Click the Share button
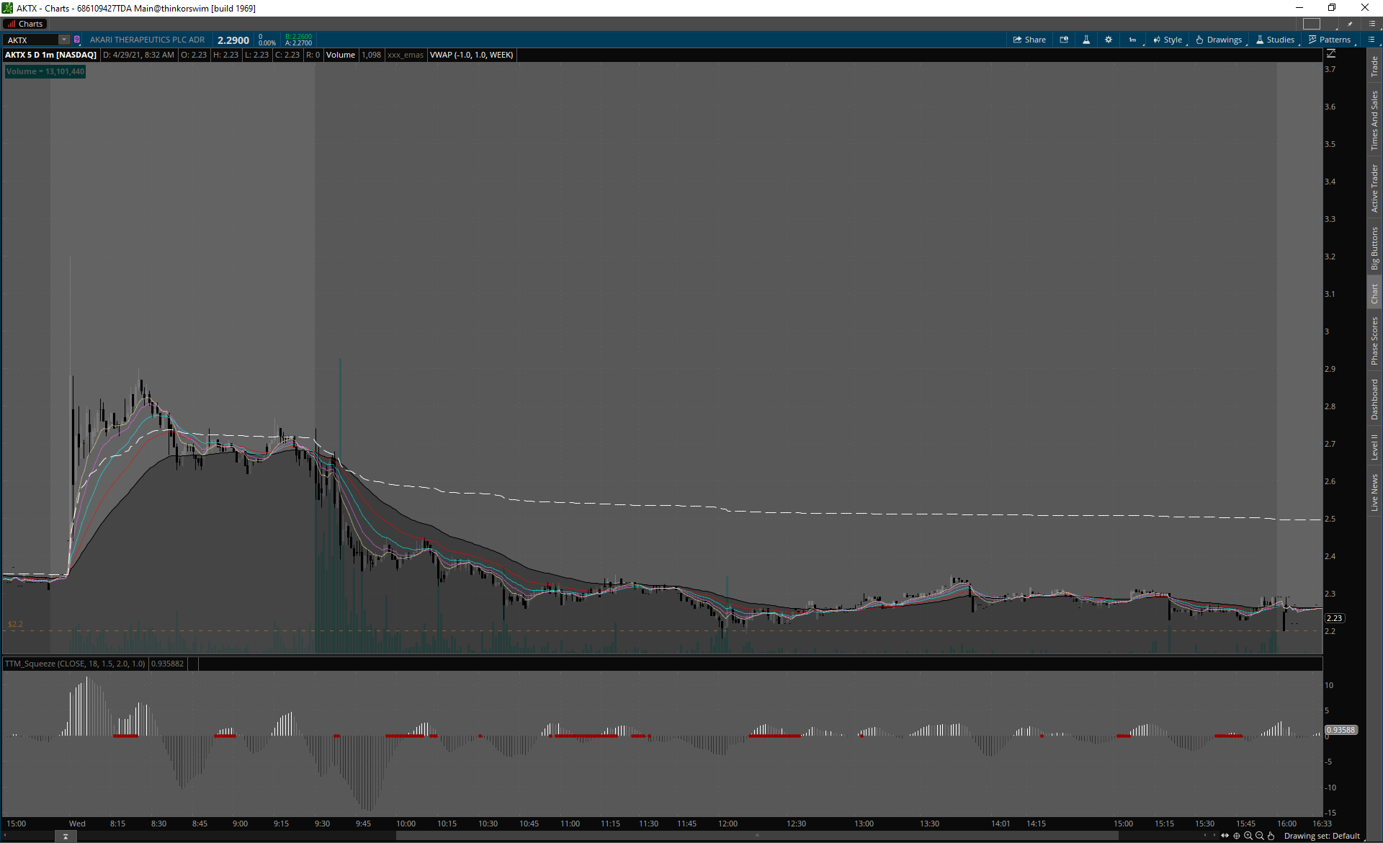1383x843 pixels. coord(1029,40)
